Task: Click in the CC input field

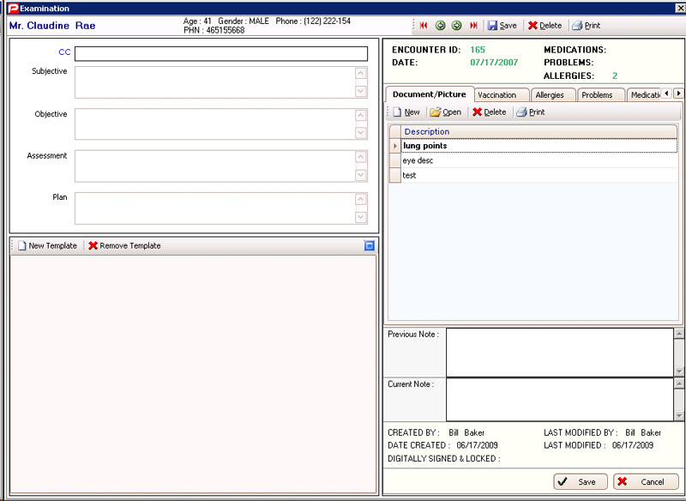Action: (x=221, y=54)
